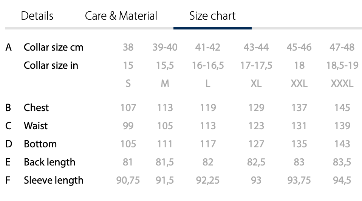
Task: Click the waist value 99
Action: (128, 125)
